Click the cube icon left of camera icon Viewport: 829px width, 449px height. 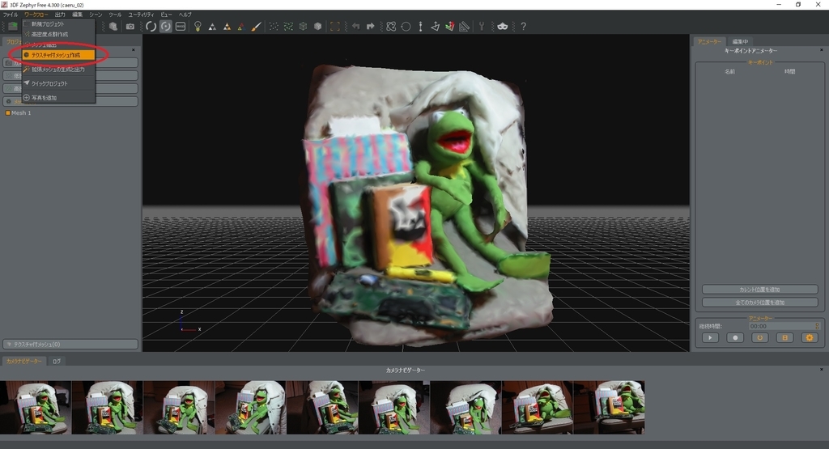[113, 27]
